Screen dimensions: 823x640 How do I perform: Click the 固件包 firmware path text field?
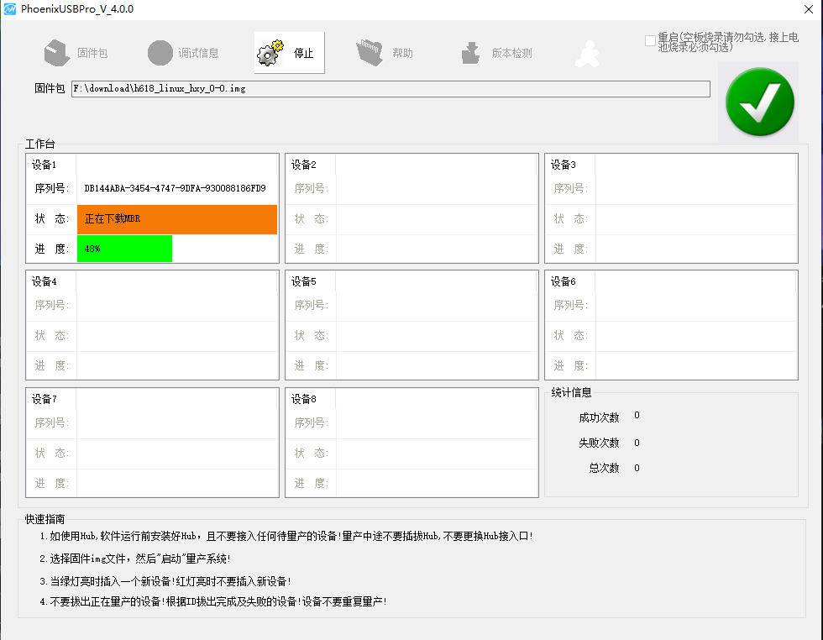coord(391,89)
